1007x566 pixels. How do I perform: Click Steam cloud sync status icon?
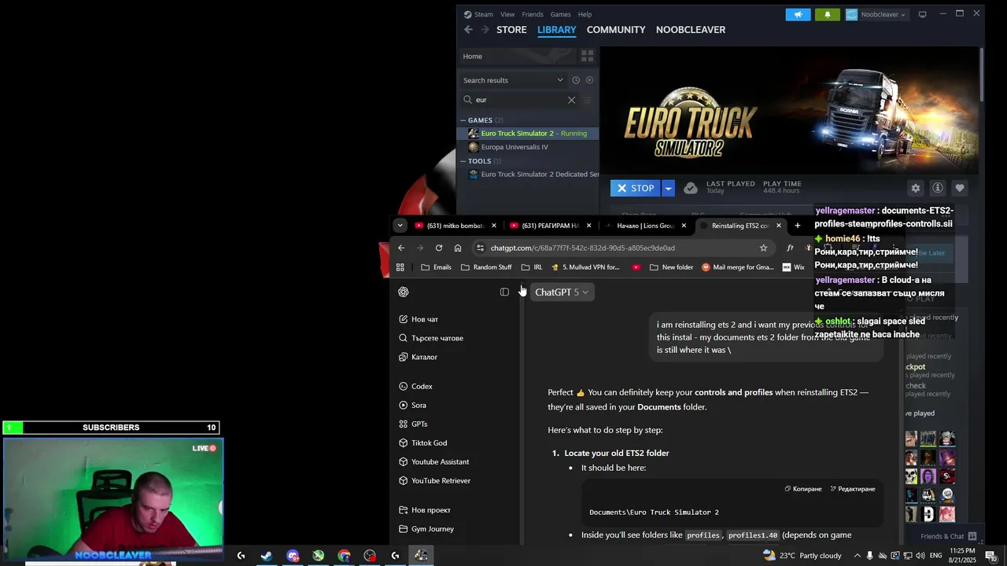[x=690, y=188]
